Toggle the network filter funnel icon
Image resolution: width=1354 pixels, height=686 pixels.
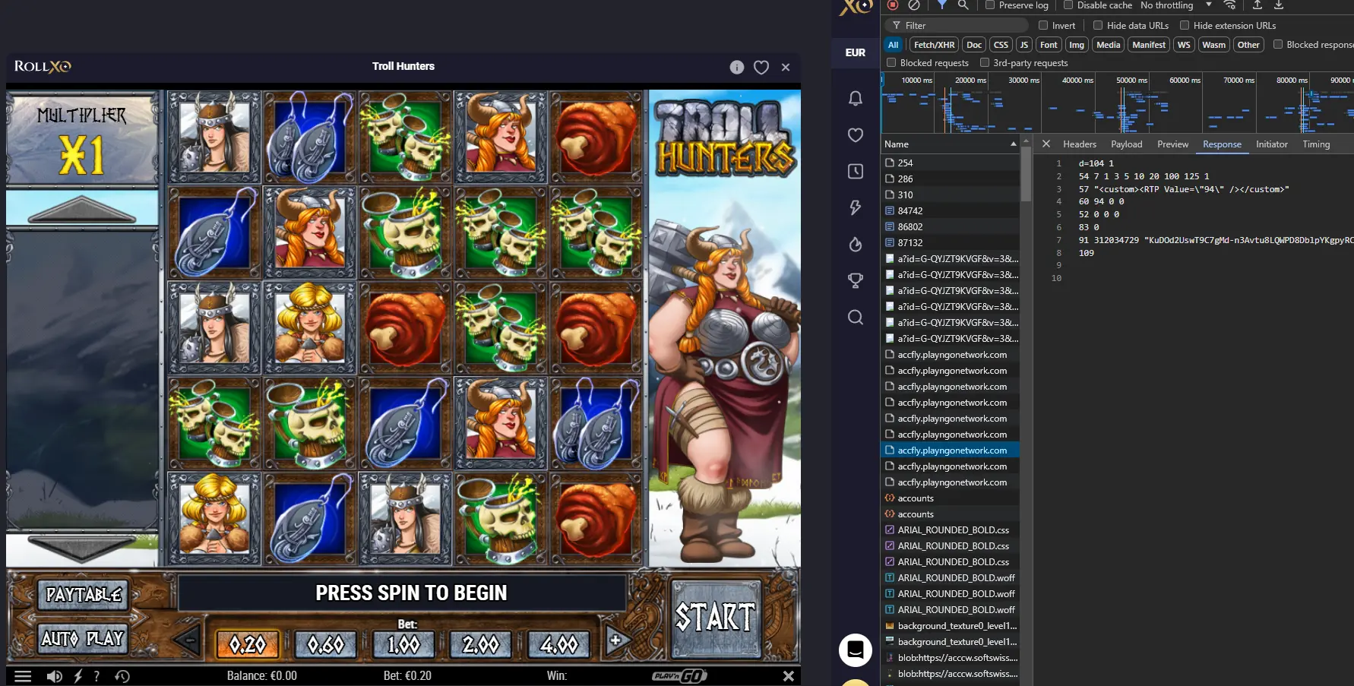coord(942,5)
